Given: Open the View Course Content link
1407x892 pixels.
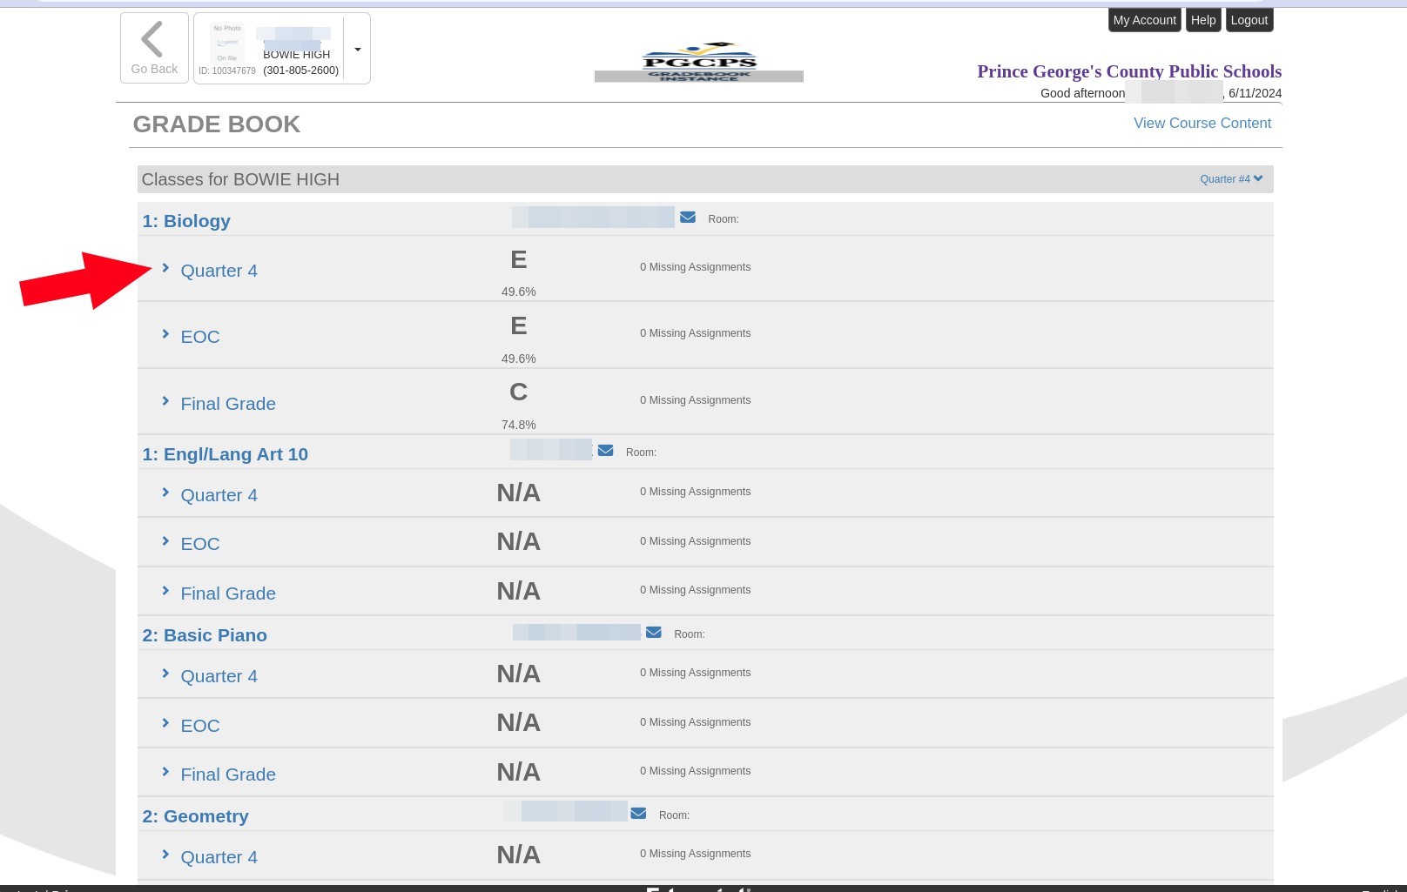Looking at the screenshot, I should point(1202,124).
